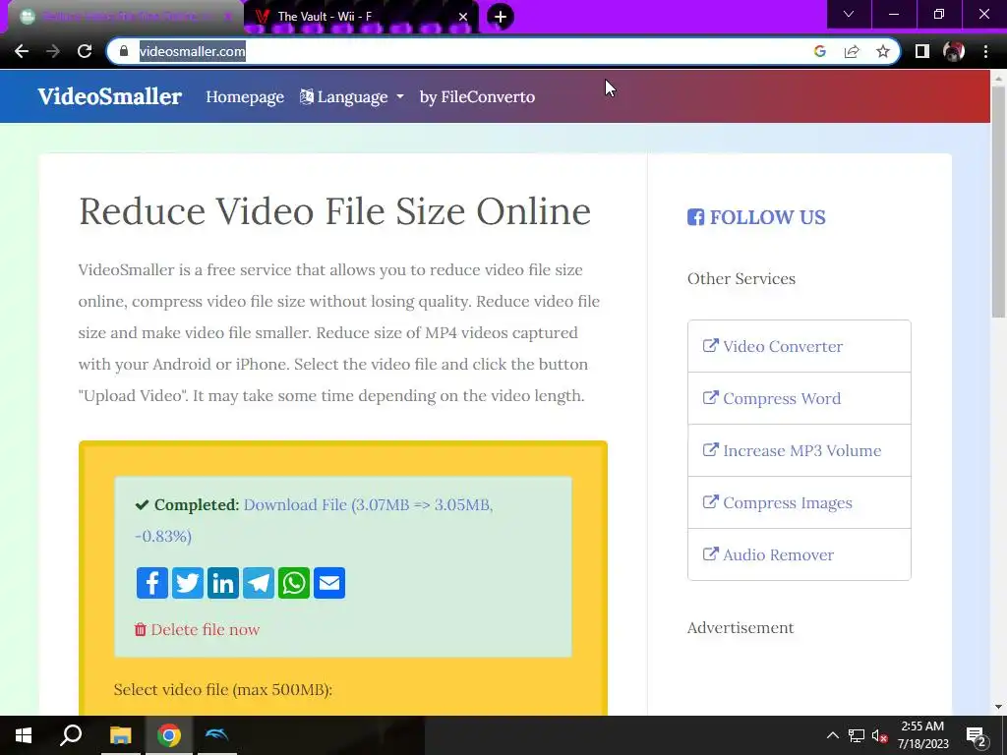Show hidden system tray icons
The width and height of the screenshot is (1007, 755).
tap(832, 735)
